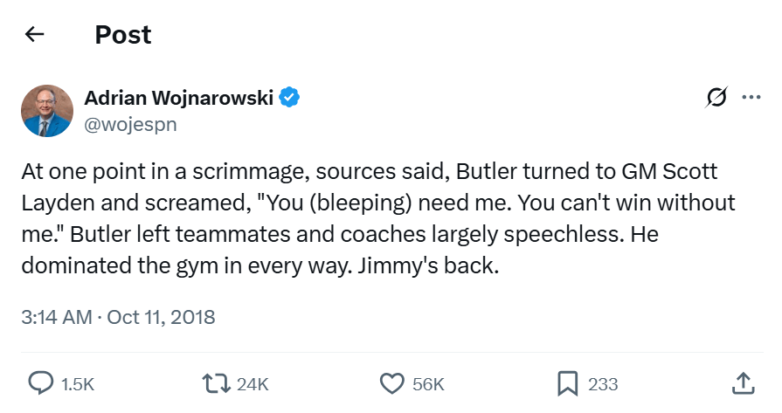Screen dimensions: 782x413
Task: Click the repost arrows icon
Action: click(216, 384)
